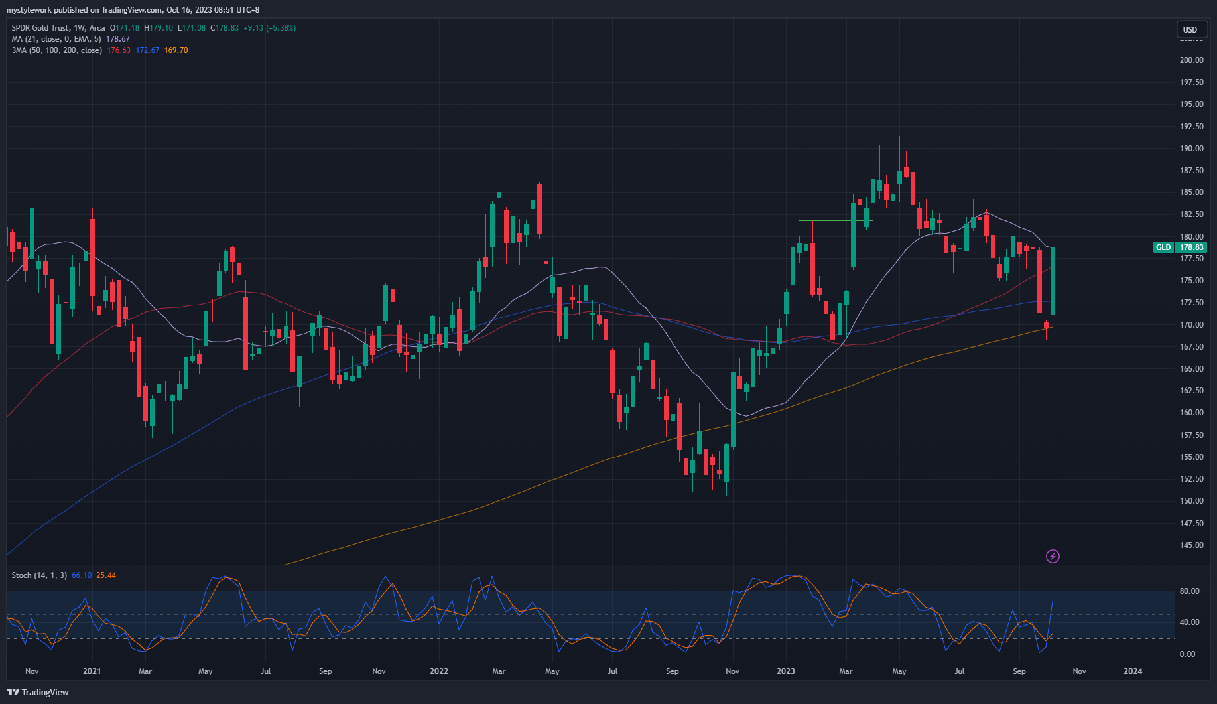
Task: Click the 145.00 price axis label
Action: coord(1191,545)
